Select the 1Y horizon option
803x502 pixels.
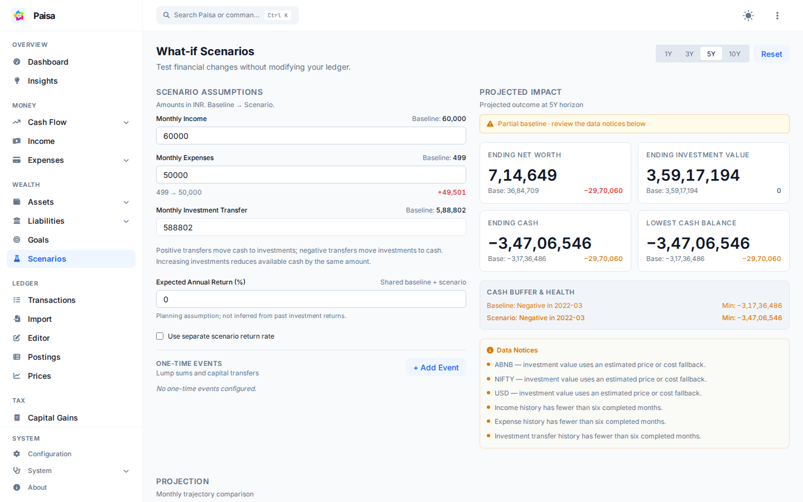(x=668, y=54)
